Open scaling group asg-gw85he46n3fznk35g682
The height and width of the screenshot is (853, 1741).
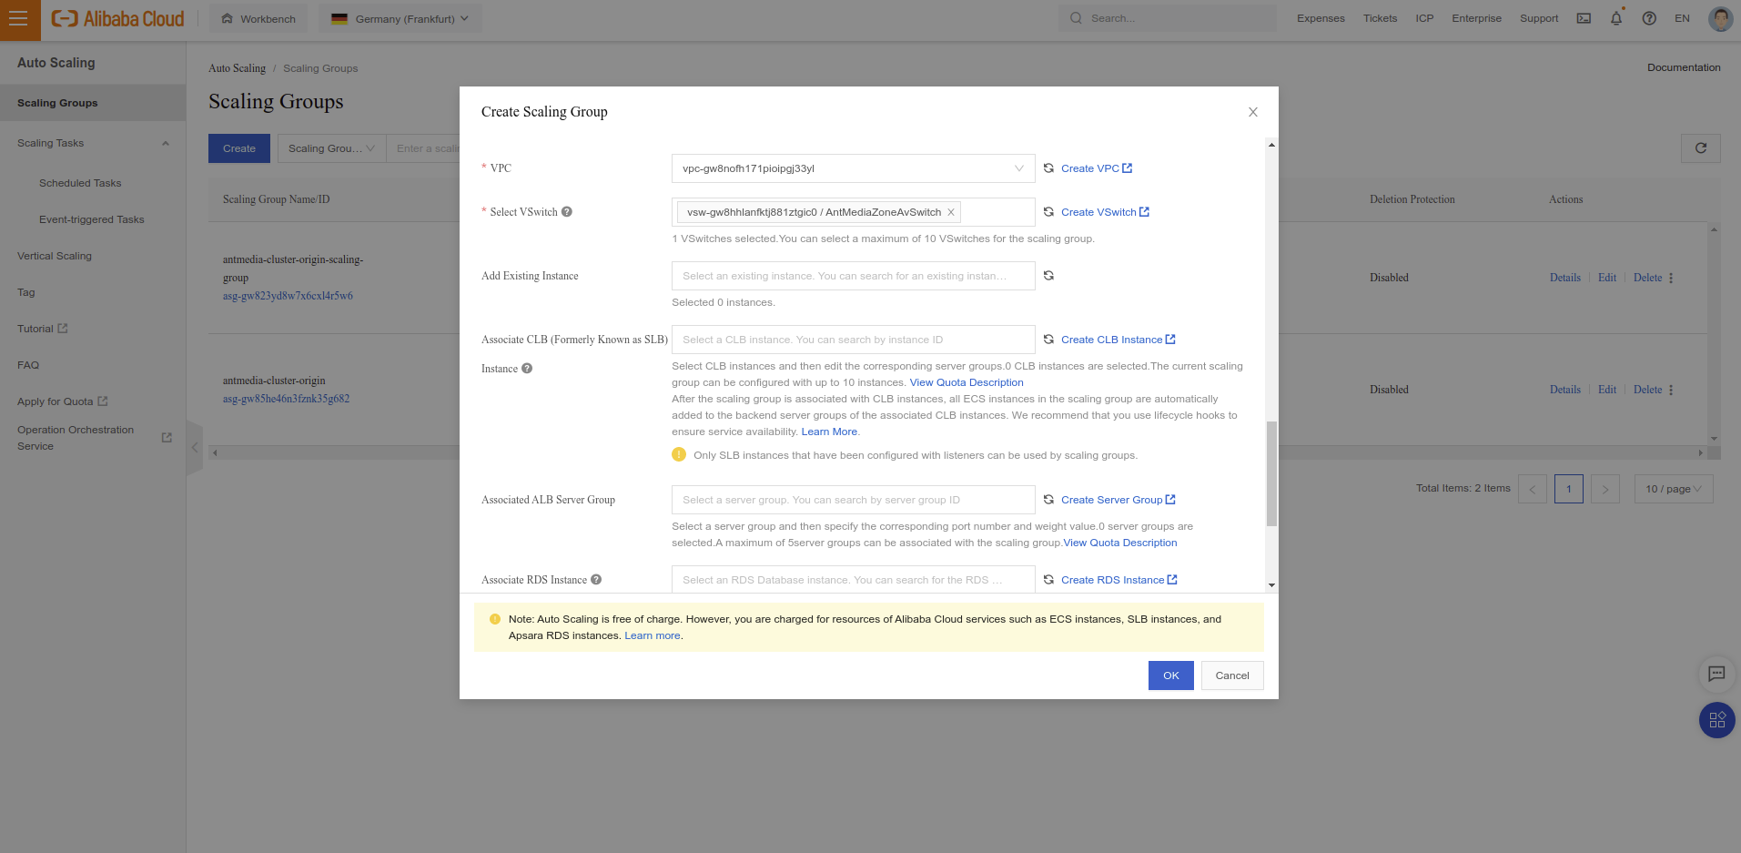(x=286, y=399)
